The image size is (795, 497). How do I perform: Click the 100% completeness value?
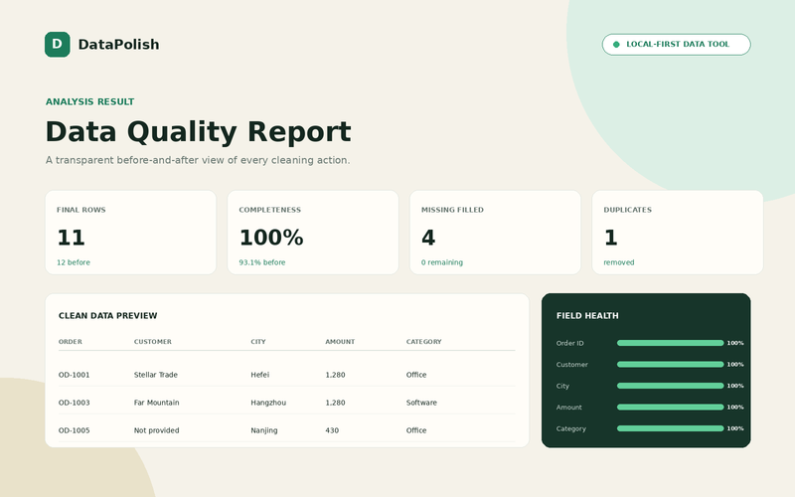pyautogui.click(x=271, y=238)
